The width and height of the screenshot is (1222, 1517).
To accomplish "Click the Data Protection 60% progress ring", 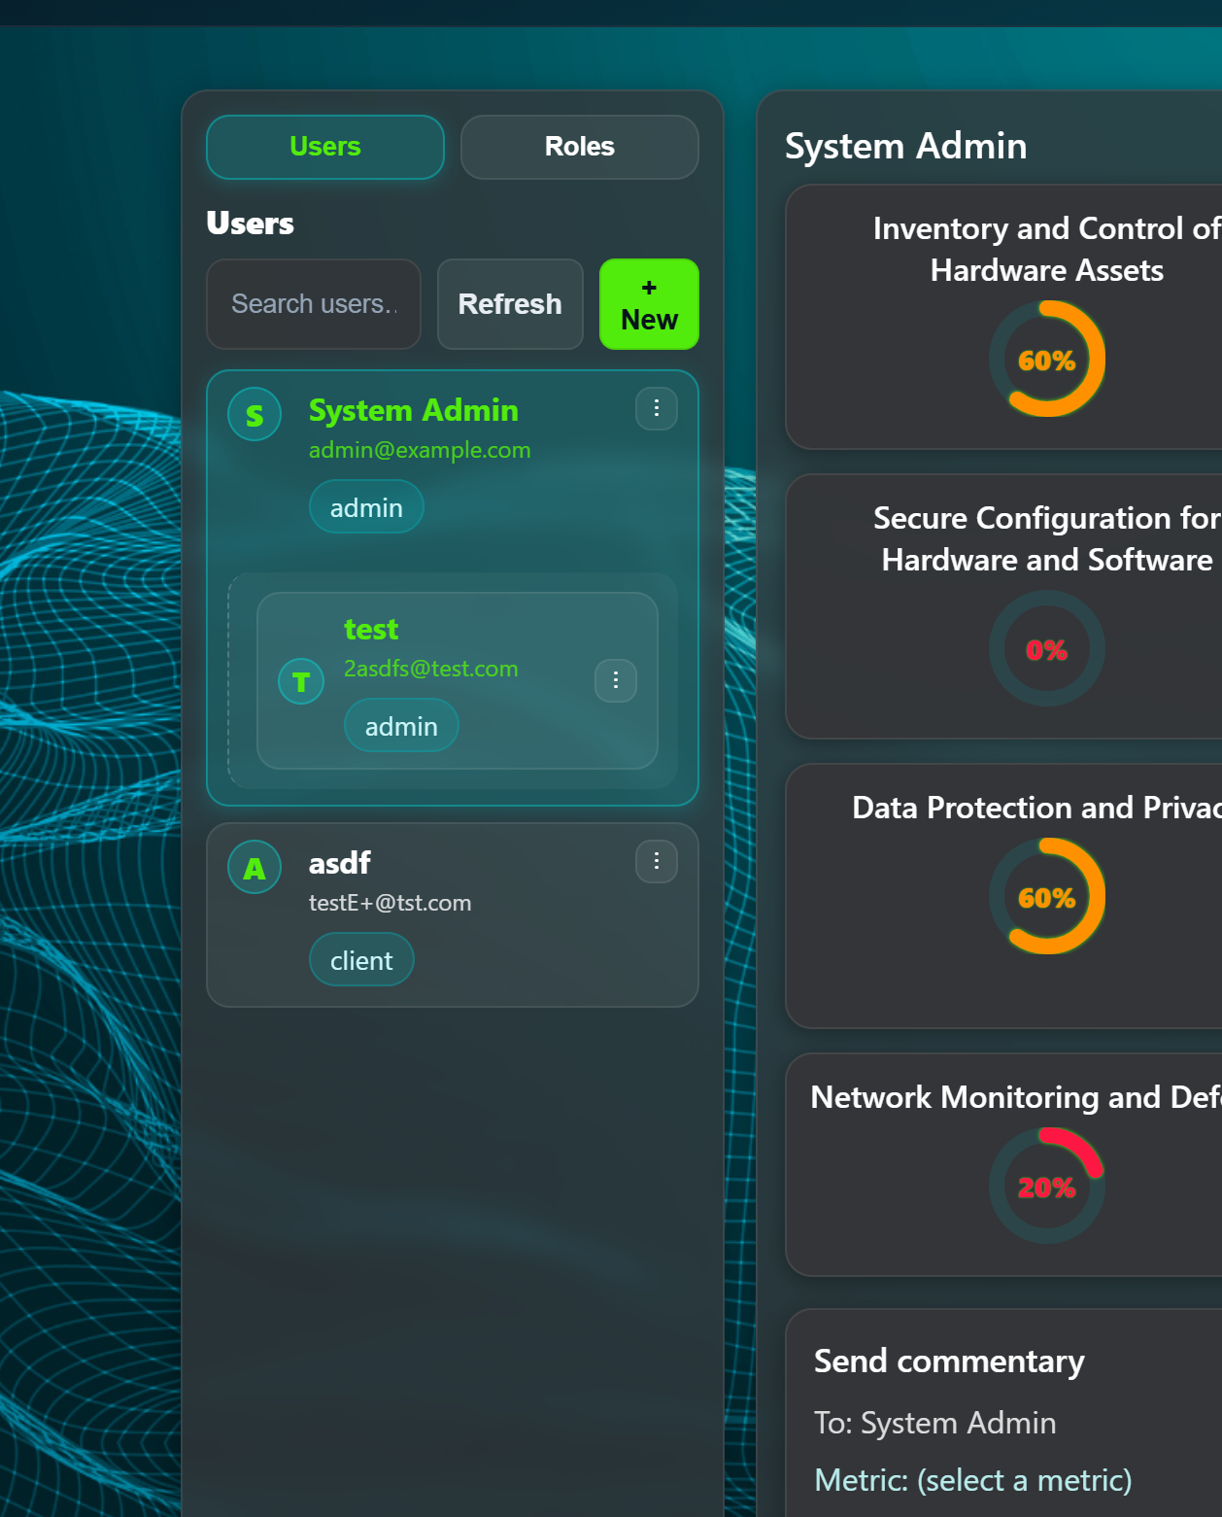I will pos(1047,895).
